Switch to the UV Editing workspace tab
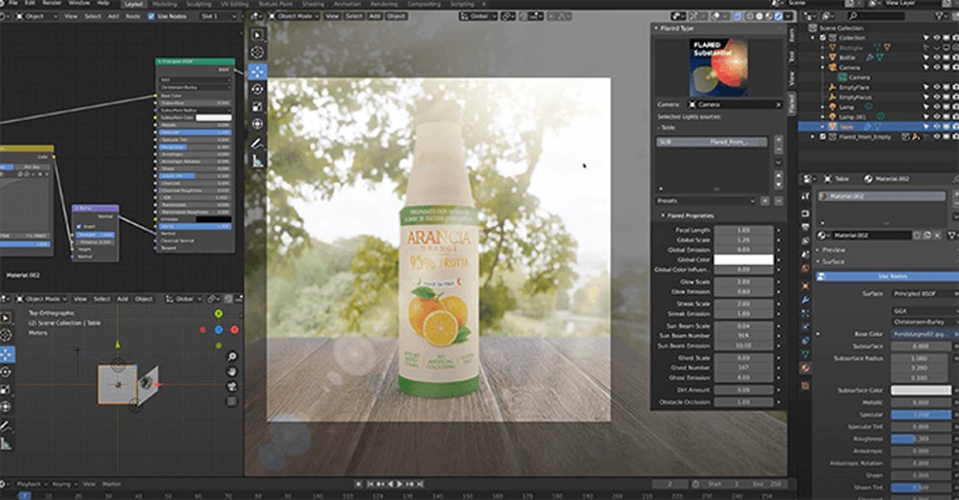The image size is (959, 500). 234,4
